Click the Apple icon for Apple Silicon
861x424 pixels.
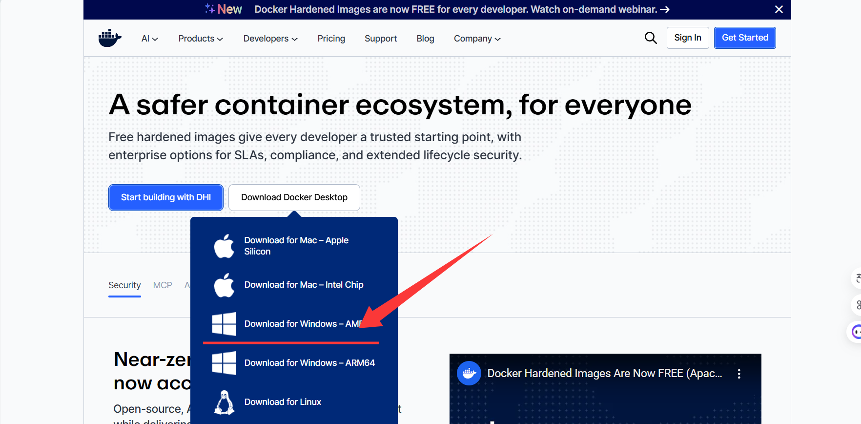224,246
